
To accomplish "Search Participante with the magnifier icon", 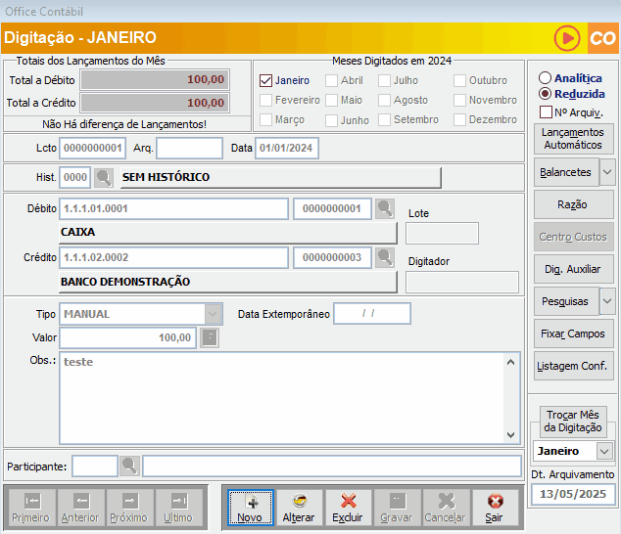I will coord(129,466).
